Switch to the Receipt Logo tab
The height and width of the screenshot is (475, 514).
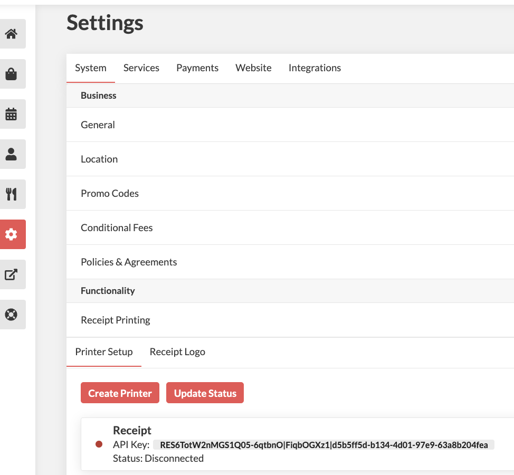(x=177, y=351)
